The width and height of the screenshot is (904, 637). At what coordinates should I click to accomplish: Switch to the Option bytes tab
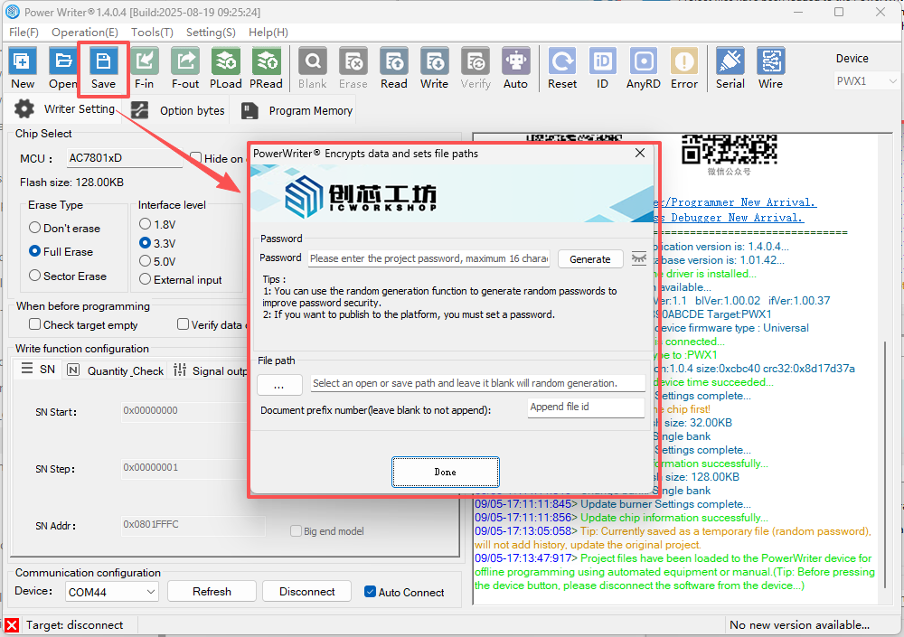(x=177, y=110)
